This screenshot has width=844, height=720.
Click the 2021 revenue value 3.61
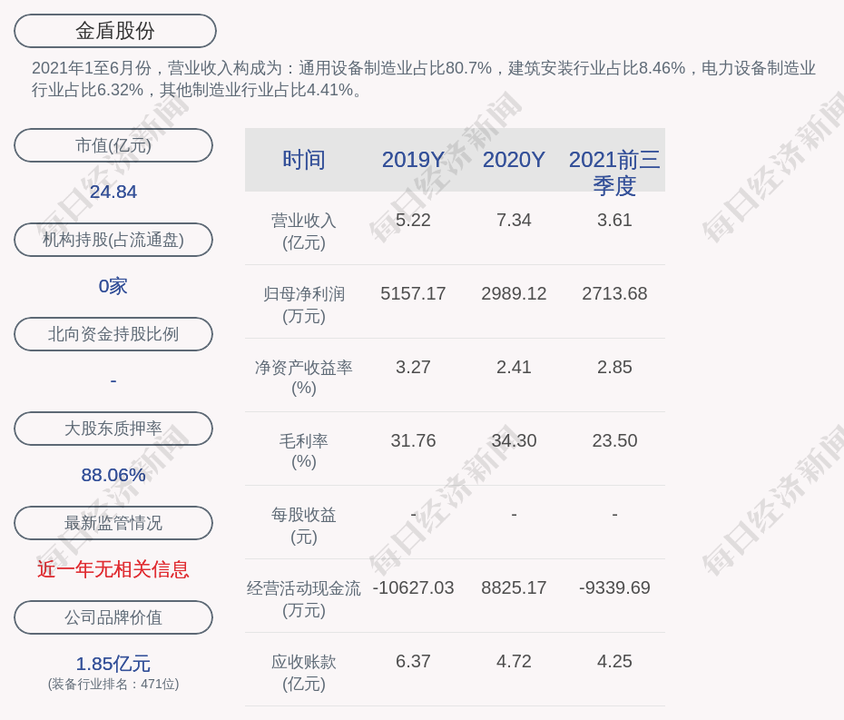pyautogui.click(x=614, y=221)
